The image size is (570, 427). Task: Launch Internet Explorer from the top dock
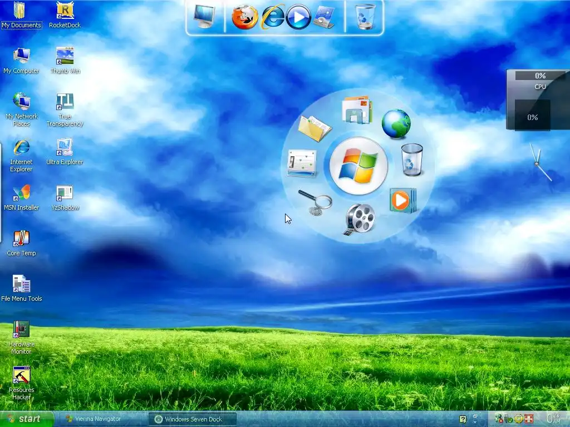click(273, 17)
